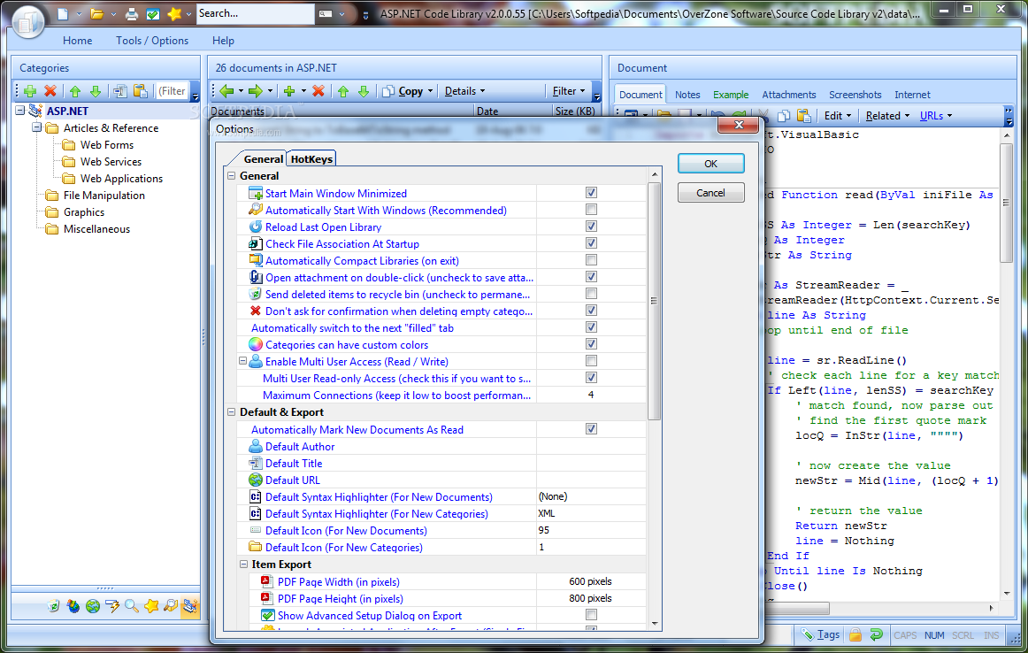Enable Automatically Compact Libraries on exit
Image resolution: width=1028 pixels, height=653 pixels.
pos(591,260)
